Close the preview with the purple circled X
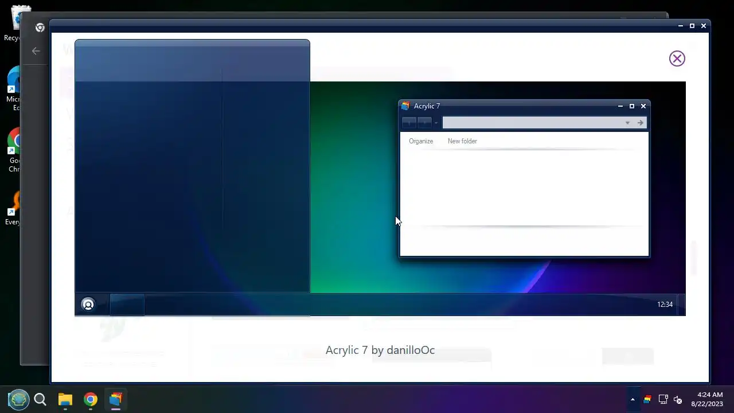The image size is (734, 413). pos(677,59)
